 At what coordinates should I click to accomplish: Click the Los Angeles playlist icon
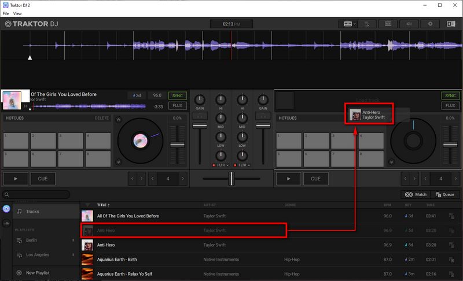tap(20, 255)
